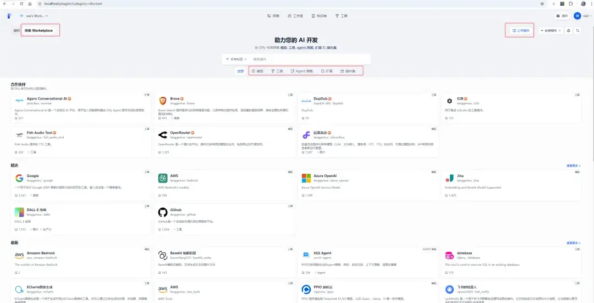Click "langgenius / fish_audio_tool" text
The image size is (594, 303).
[x=46, y=137]
